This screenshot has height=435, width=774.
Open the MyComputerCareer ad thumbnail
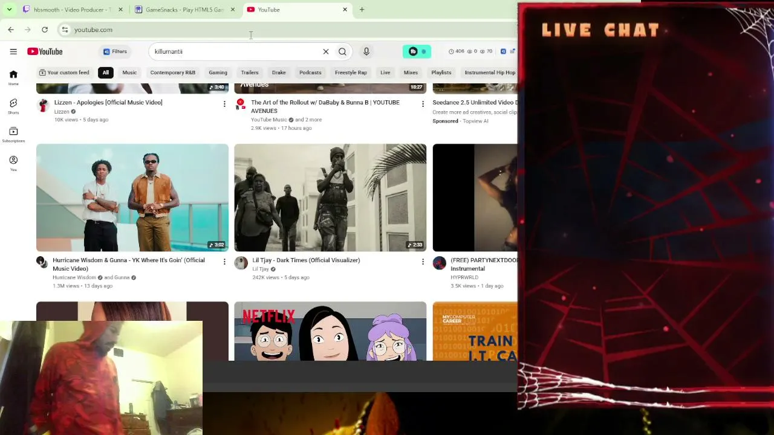click(x=475, y=331)
